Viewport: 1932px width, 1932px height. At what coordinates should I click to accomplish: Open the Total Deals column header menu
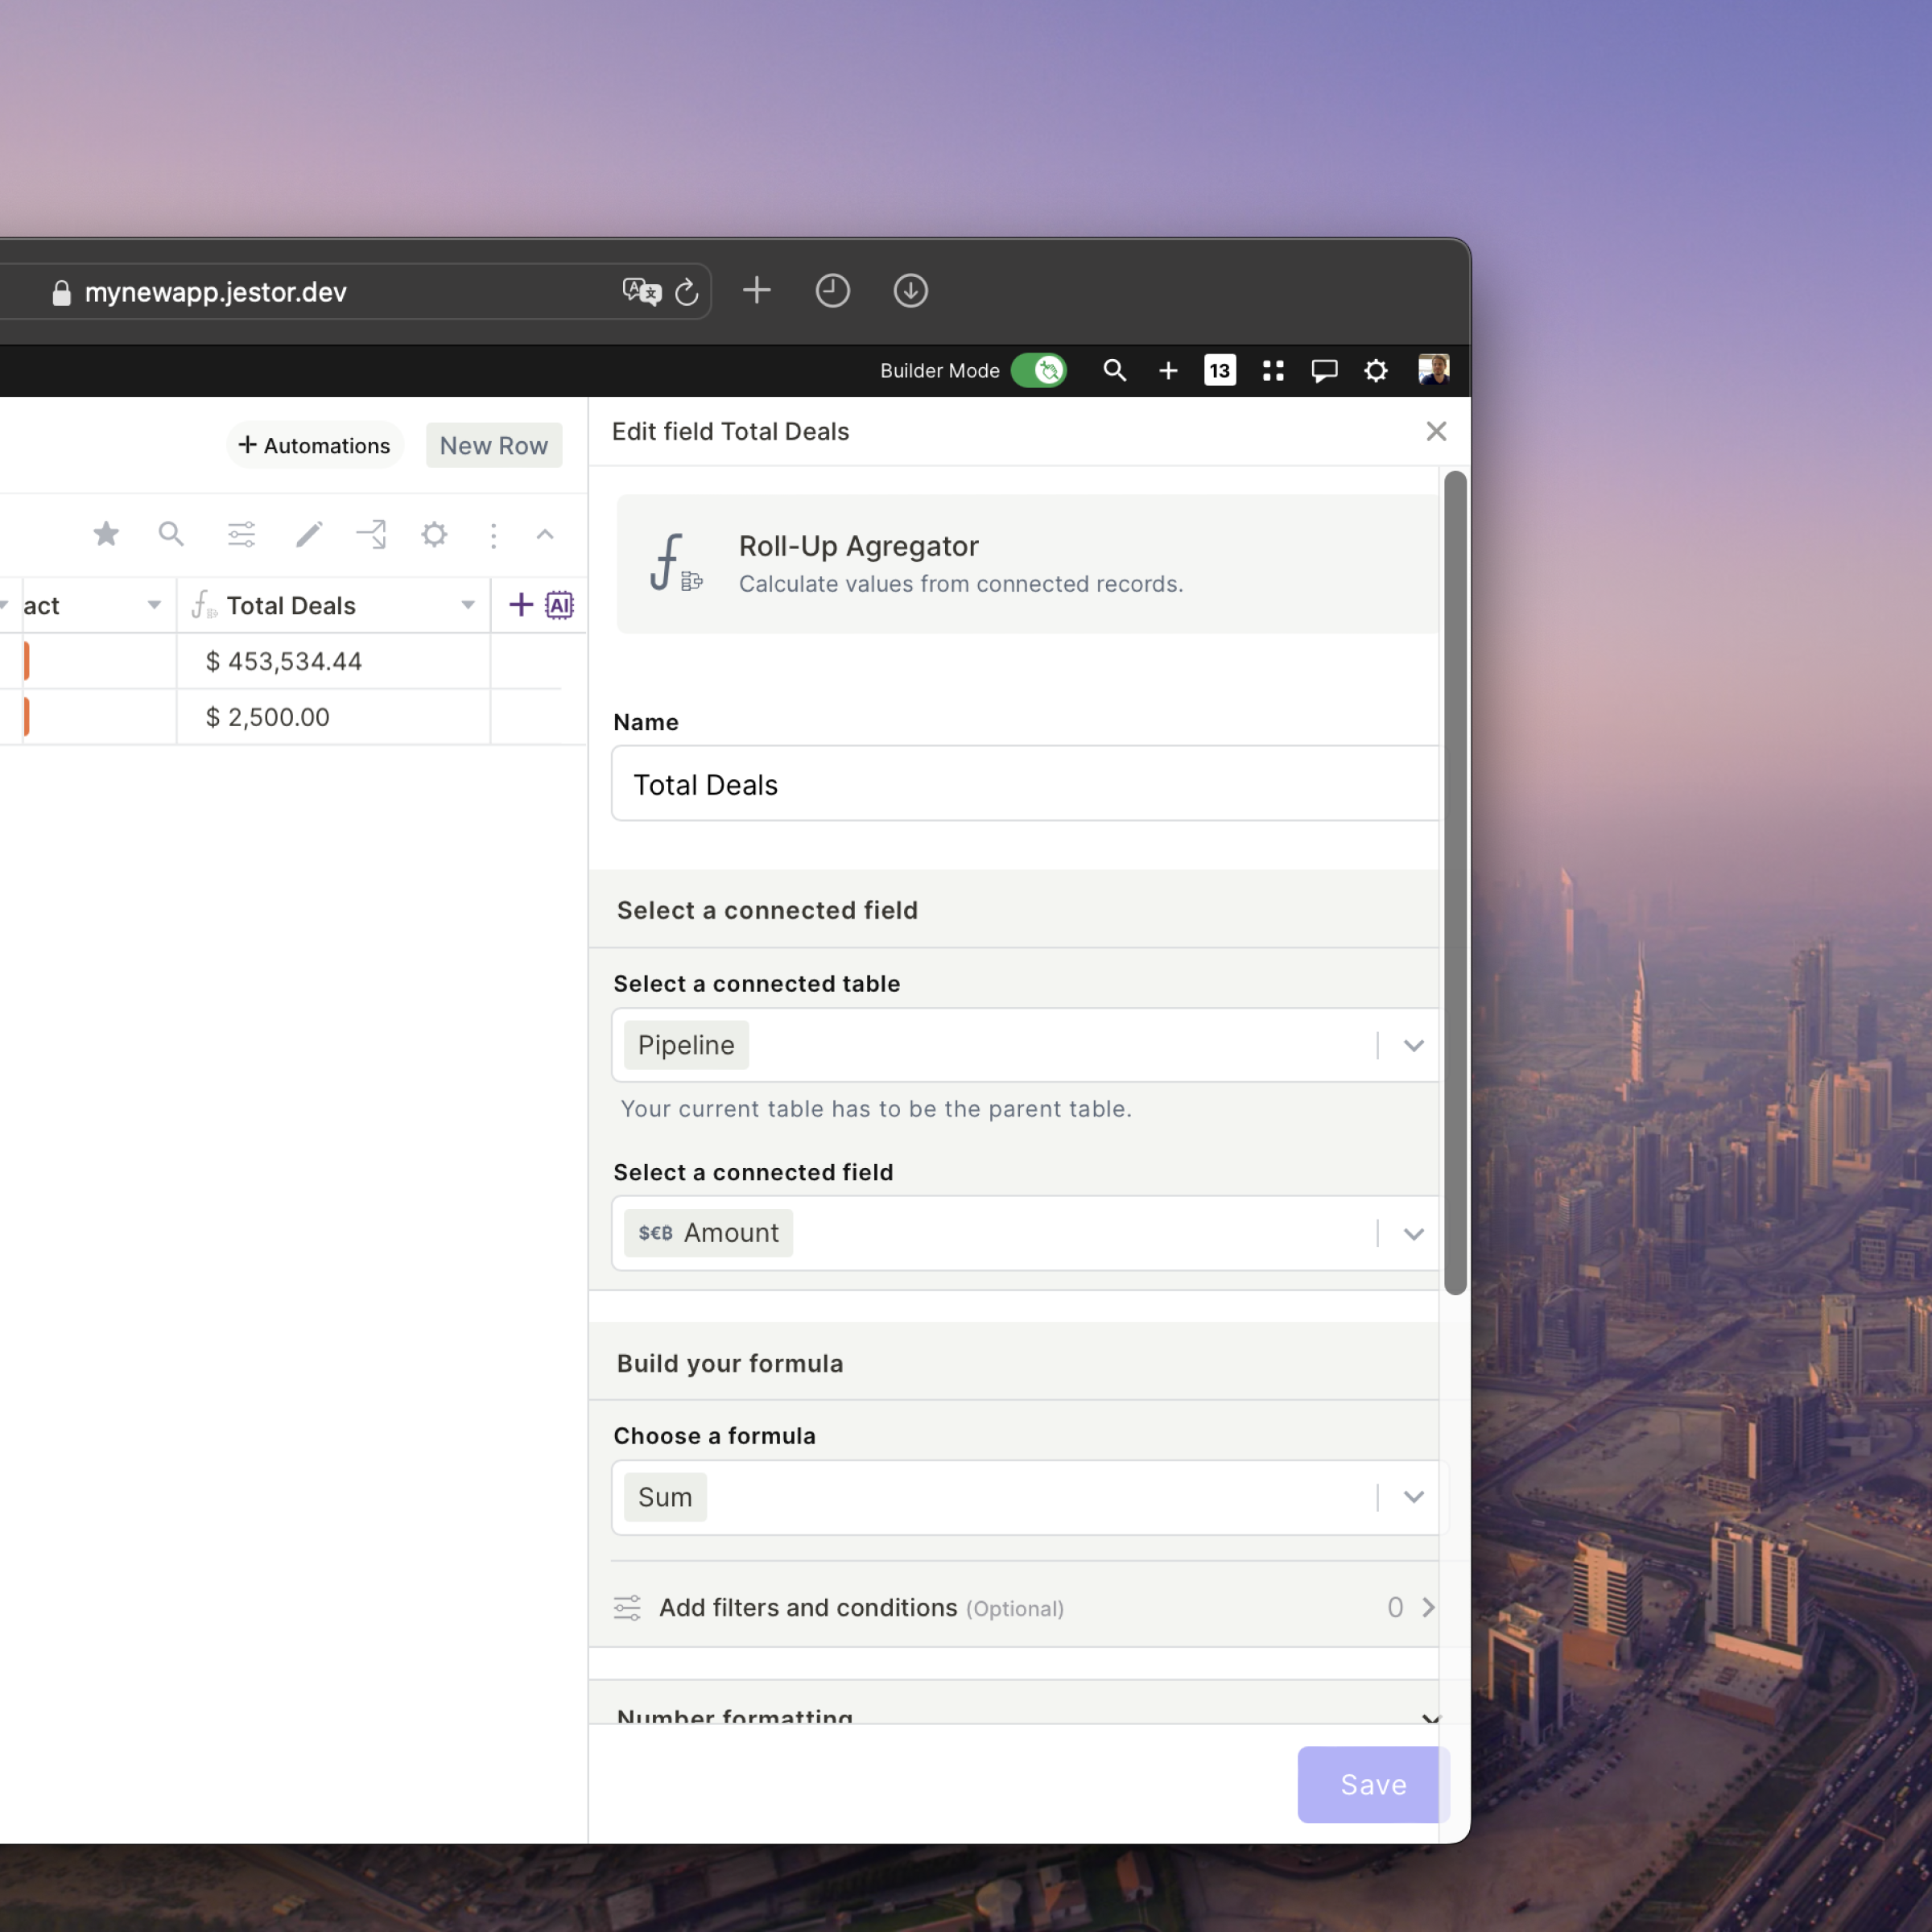click(x=467, y=605)
